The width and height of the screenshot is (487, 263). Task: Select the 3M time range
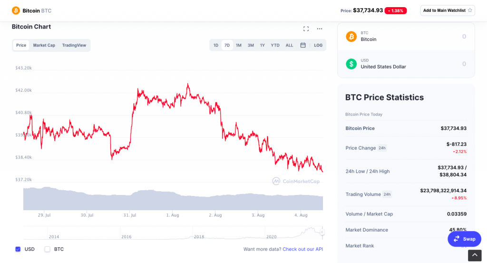click(x=251, y=45)
